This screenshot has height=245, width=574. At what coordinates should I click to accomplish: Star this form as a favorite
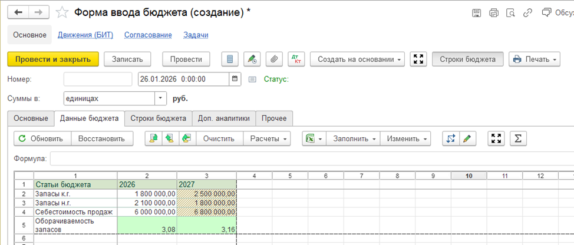tap(61, 12)
